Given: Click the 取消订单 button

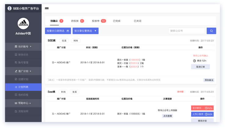Looking at the screenshot, I should pos(200,67).
